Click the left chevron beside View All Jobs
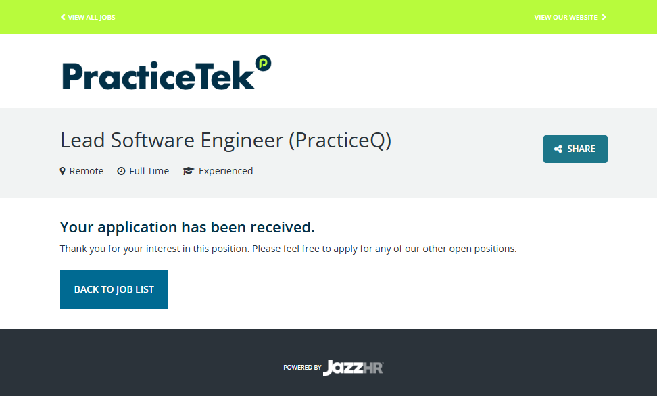This screenshot has height=396, width=657. pos(63,17)
